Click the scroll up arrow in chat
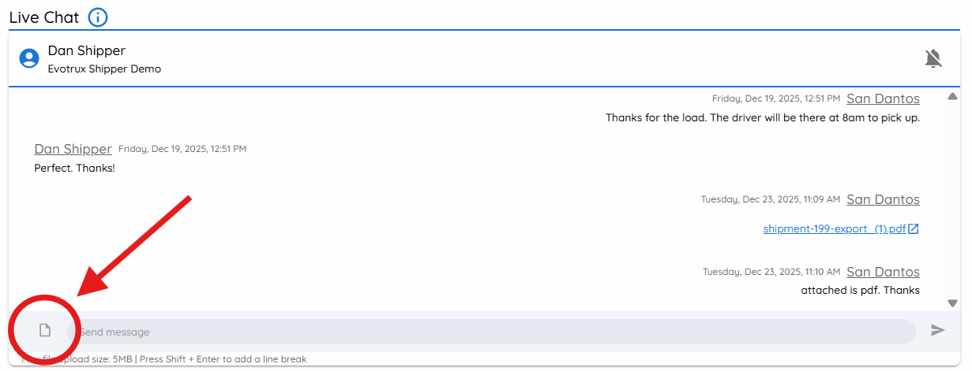The width and height of the screenshot is (972, 371). click(952, 96)
